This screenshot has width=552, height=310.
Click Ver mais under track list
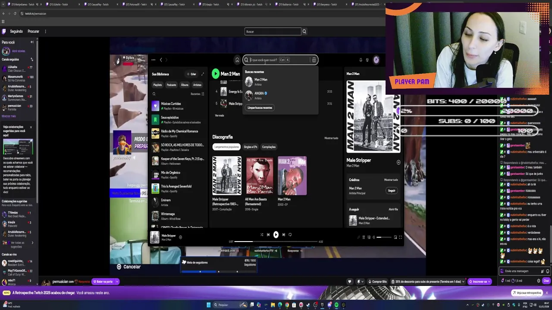(220, 115)
